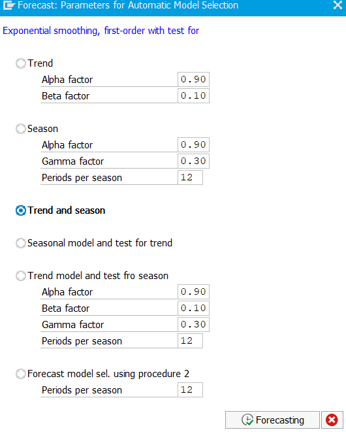Choose Seasonal model and test for trend
Viewport: 346px width, 432px height.
21,243
